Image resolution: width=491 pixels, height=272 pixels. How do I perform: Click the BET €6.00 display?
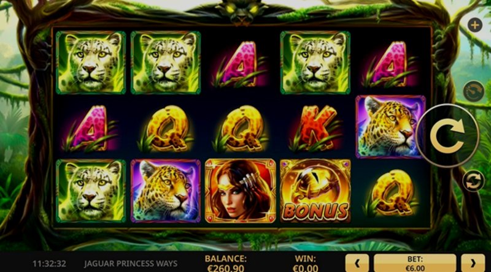click(x=415, y=263)
